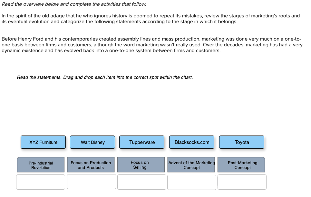Click the drop zone under Advent of Marketing Concept

(x=192, y=182)
